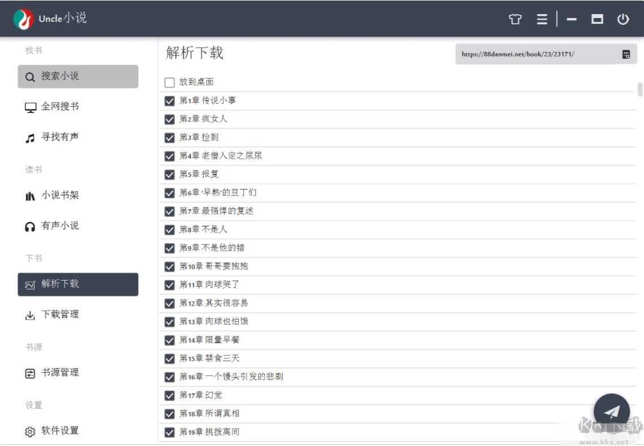
Task: Open the hamburger menu in title bar
Action: [541, 19]
